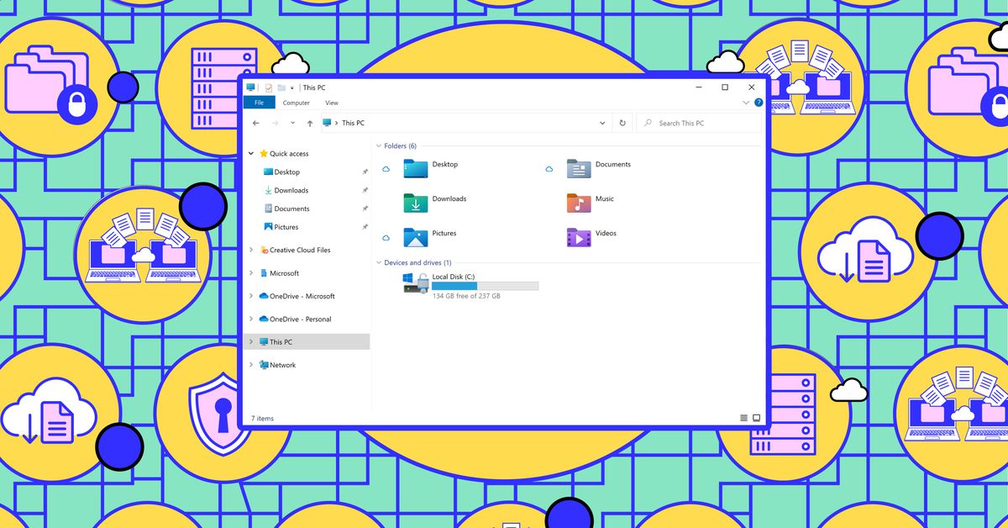Switch to Large icons view in status bar
1008x528 pixels.
click(756, 418)
